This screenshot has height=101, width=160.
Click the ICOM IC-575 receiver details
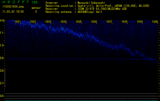point(102,9)
